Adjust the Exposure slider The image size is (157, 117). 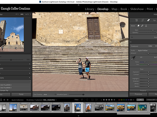[148, 72]
